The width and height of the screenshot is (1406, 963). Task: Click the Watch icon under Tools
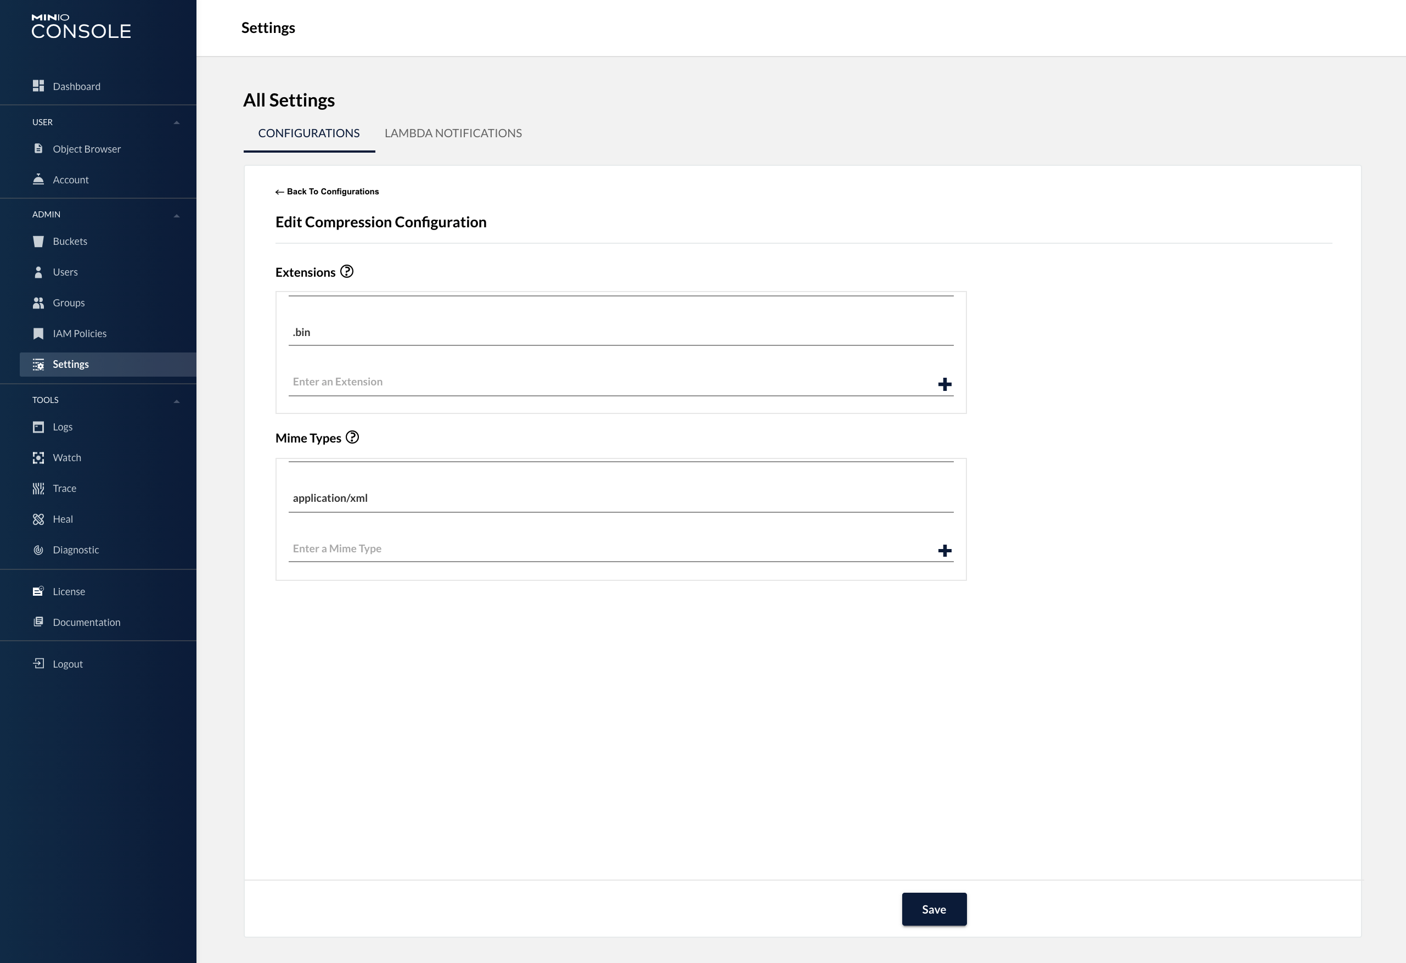[38, 458]
